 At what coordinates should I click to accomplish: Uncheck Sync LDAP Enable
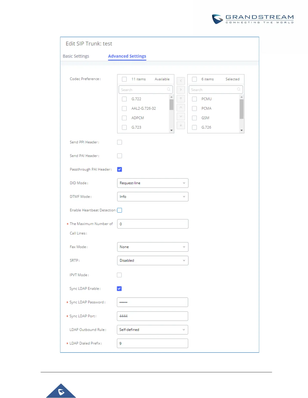point(119,289)
